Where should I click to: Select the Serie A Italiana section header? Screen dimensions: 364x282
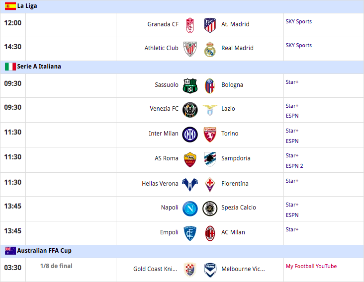[182, 67]
